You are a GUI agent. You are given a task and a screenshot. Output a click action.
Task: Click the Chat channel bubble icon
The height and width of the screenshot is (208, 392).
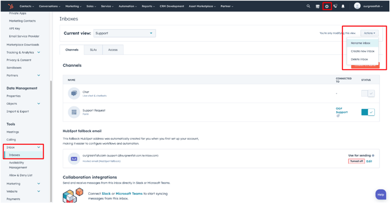point(74,93)
